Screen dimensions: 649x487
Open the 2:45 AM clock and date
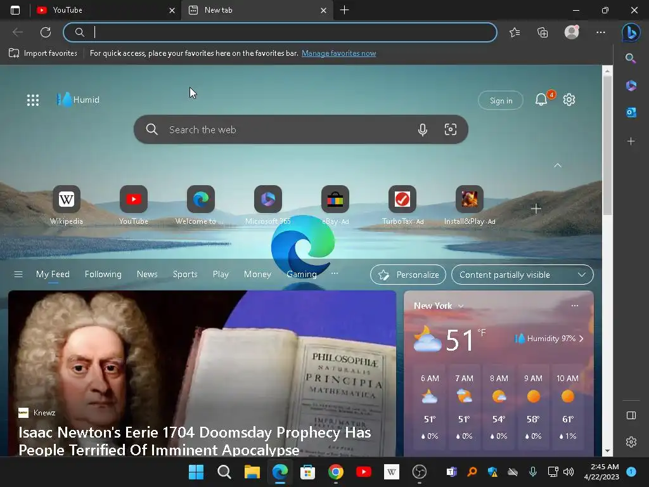tap(601, 472)
